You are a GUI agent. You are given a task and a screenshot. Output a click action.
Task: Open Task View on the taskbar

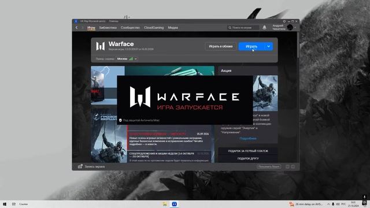pyautogui.click(x=14, y=204)
